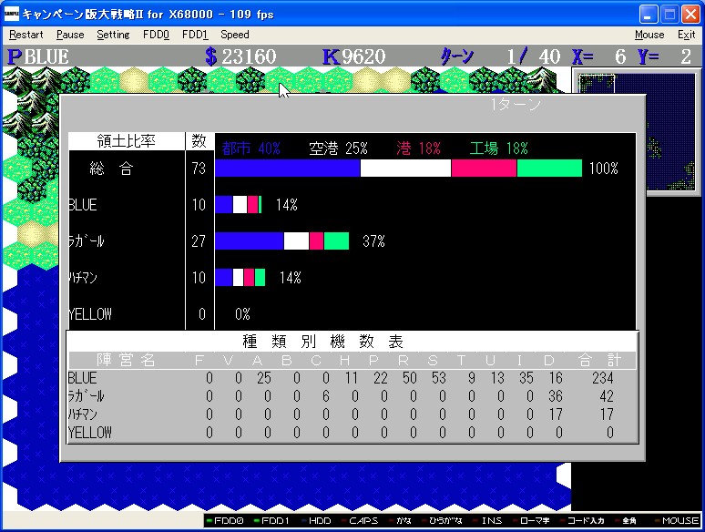Click the Mouse menu item
Image resolution: width=705 pixels, height=532 pixels.
tap(649, 35)
